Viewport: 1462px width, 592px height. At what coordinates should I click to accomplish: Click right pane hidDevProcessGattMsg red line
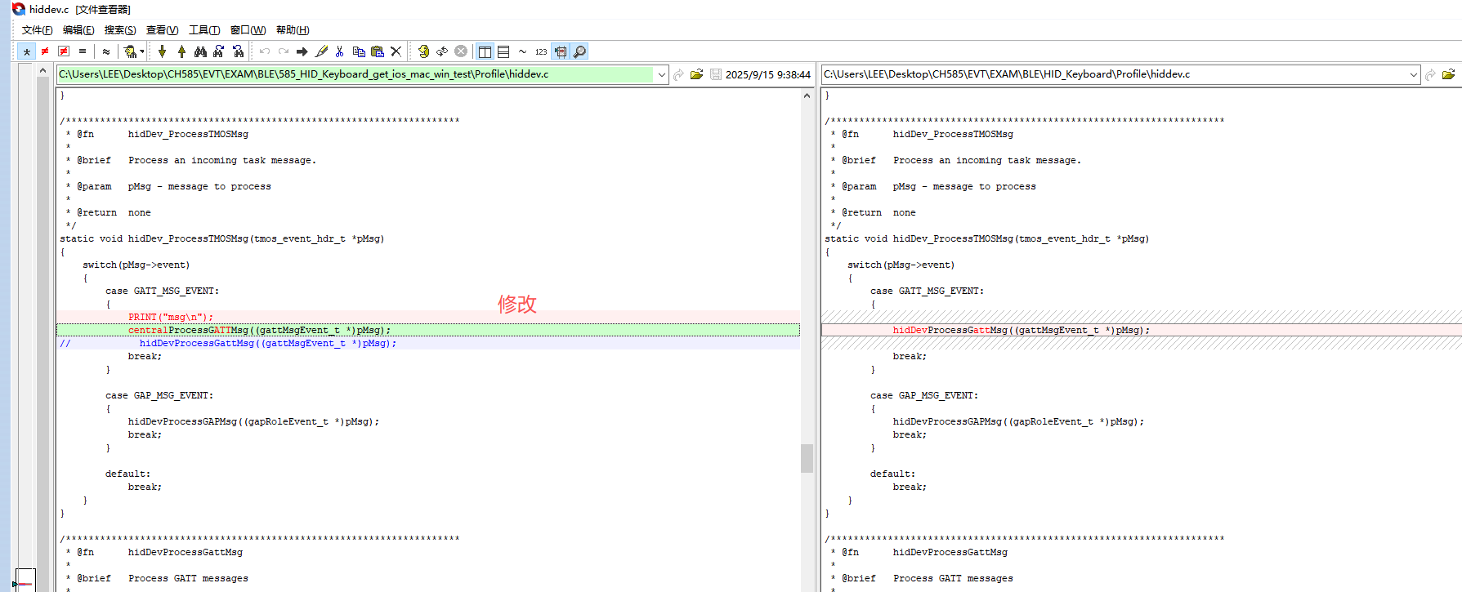(1142, 330)
